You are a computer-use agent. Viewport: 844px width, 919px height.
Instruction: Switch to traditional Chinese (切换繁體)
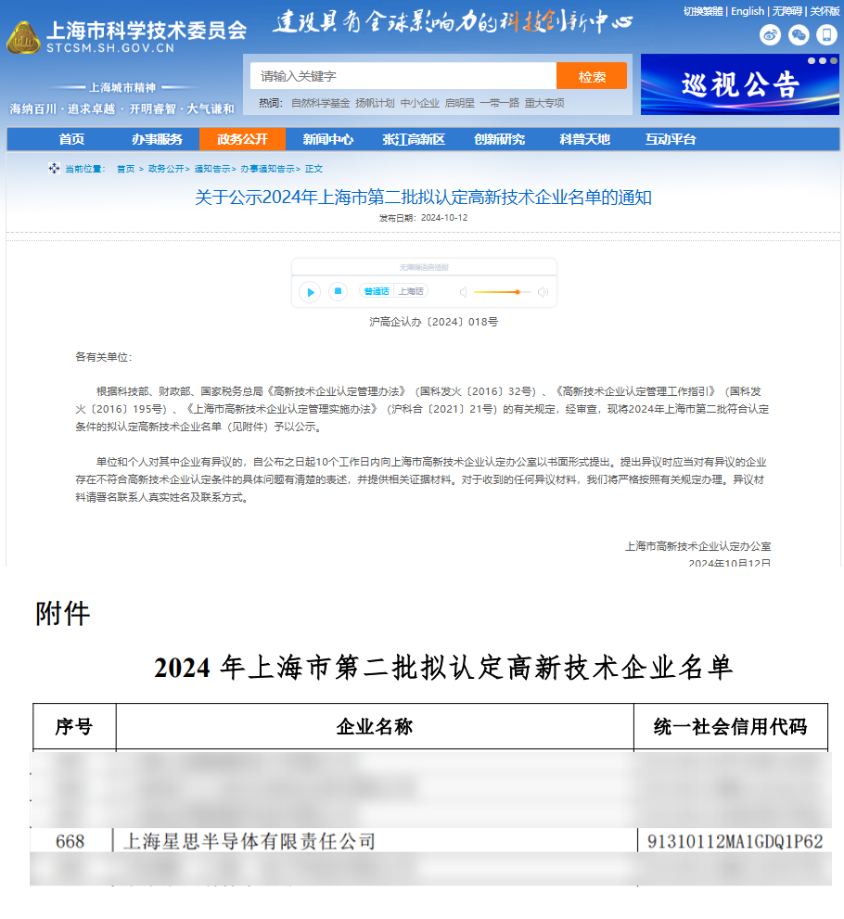pyautogui.click(x=702, y=11)
